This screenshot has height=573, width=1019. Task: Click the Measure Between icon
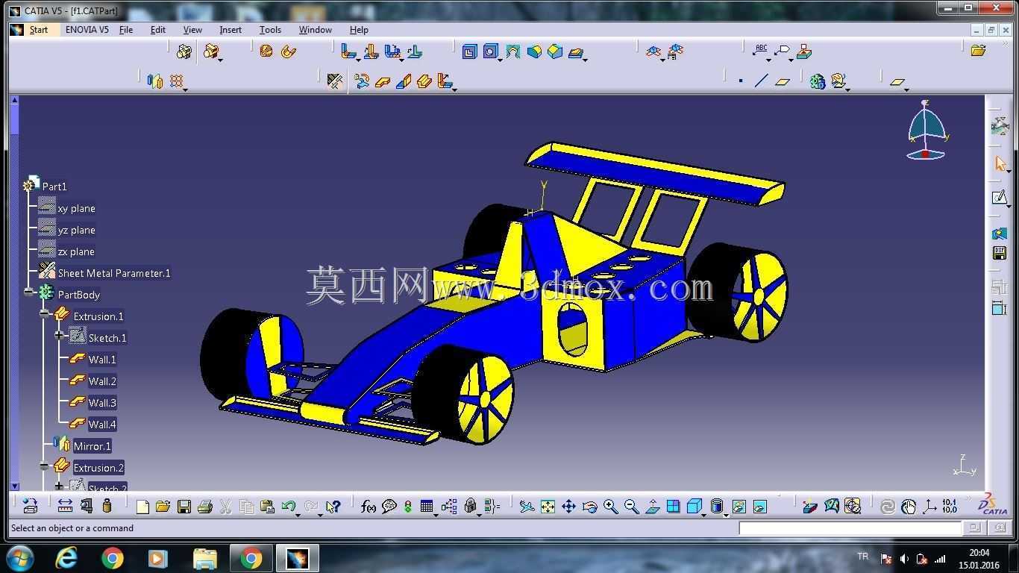coord(65,506)
